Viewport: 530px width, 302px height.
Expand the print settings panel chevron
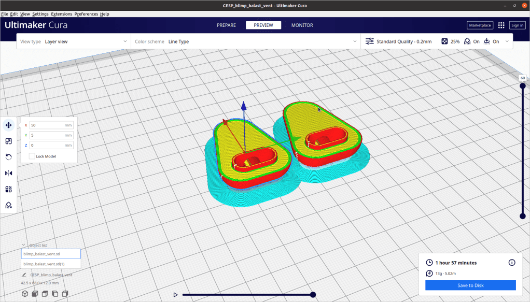point(507,41)
